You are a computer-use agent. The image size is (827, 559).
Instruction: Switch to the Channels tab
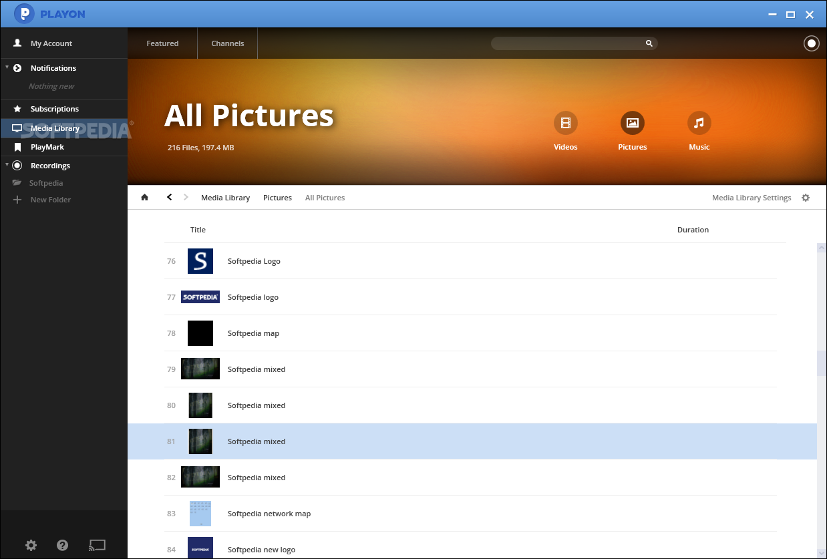(x=228, y=43)
